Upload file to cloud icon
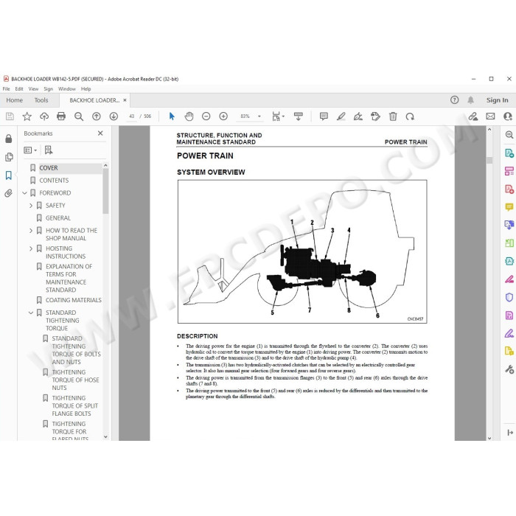 [x=44, y=116]
